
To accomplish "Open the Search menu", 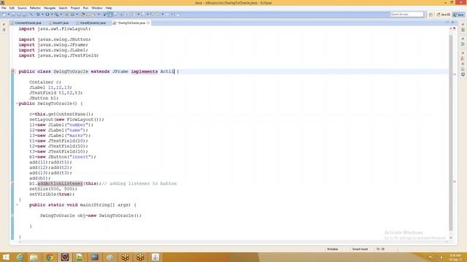I will (63, 8).
